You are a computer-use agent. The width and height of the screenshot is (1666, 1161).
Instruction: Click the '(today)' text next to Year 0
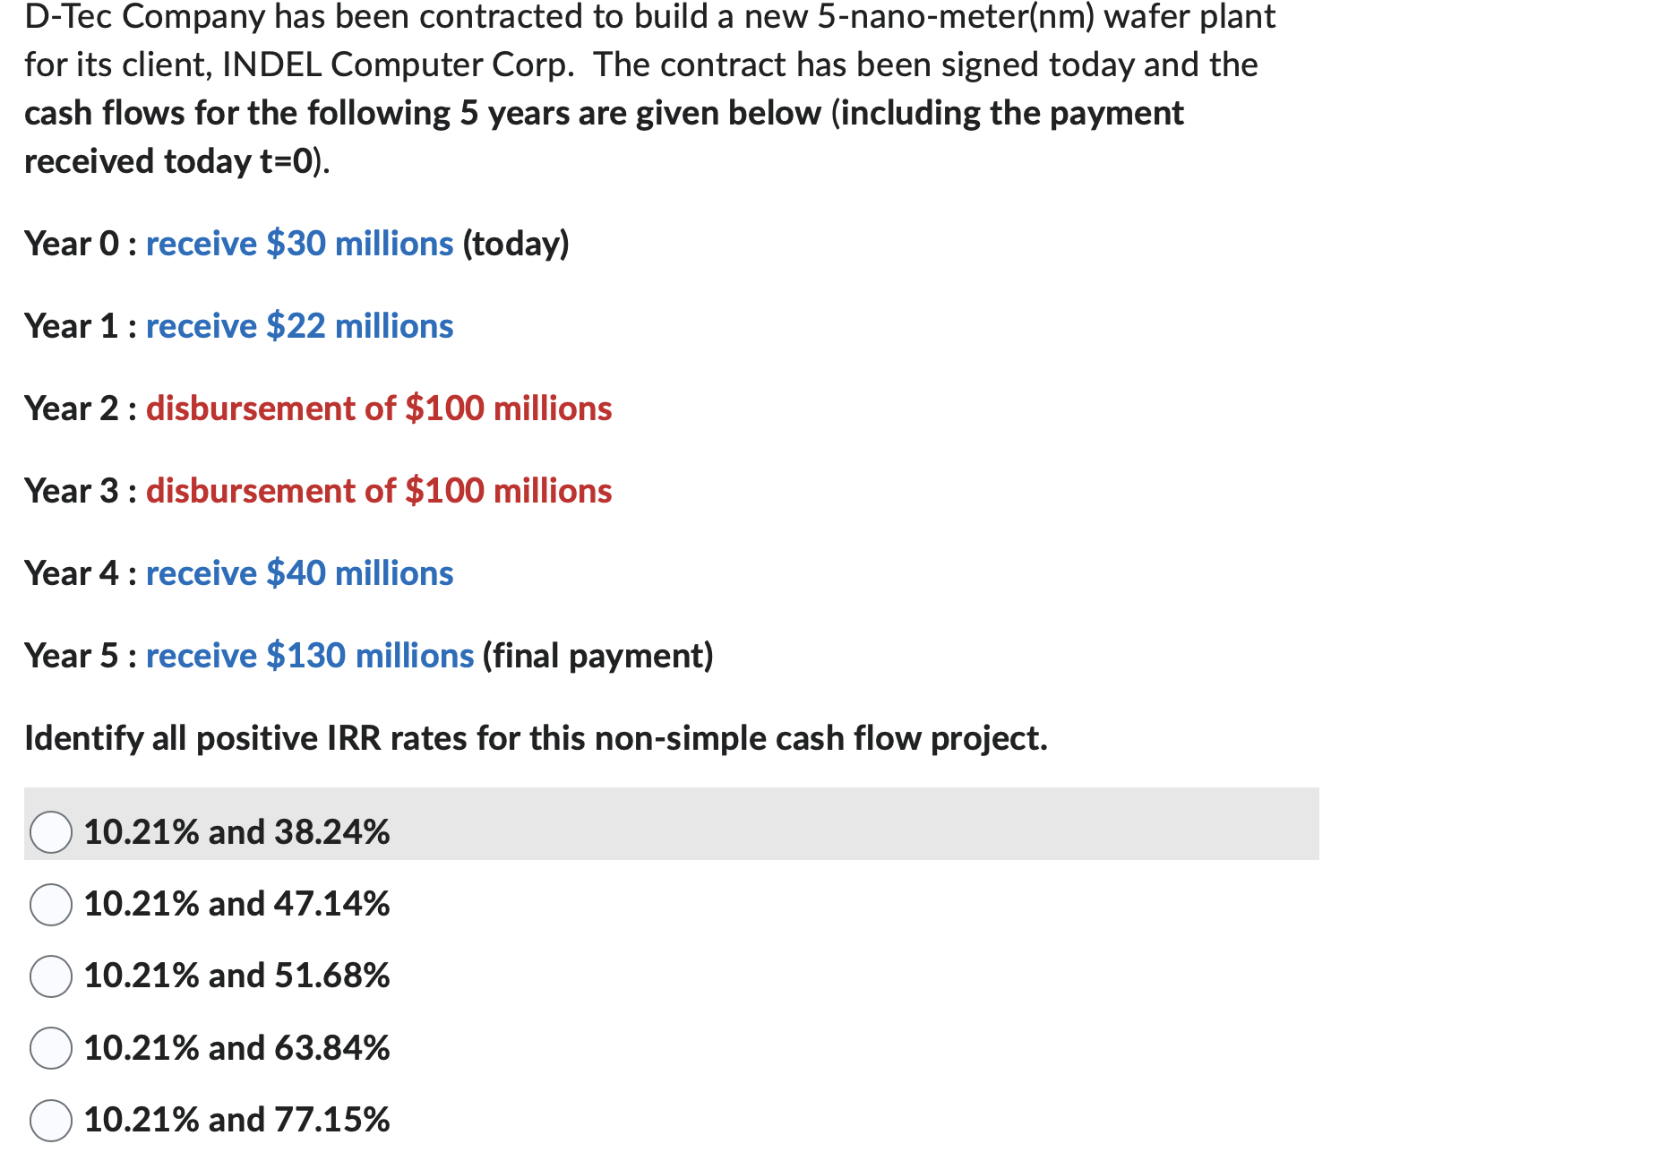[515, 244]
